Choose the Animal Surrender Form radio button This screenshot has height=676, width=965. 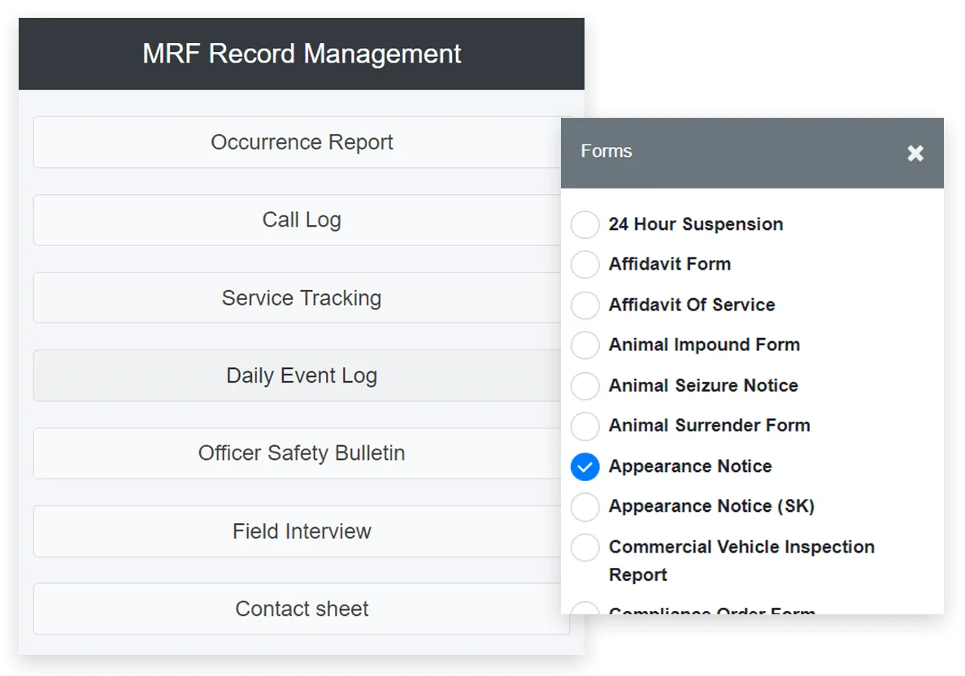585,426
